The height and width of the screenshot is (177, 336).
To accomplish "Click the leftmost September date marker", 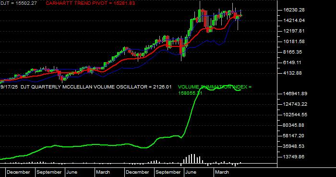I will click(x=49, y=172).
